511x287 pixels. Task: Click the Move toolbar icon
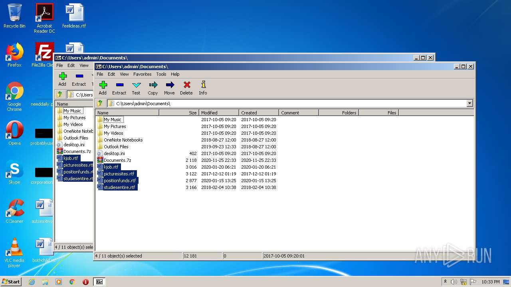[169, 88]
